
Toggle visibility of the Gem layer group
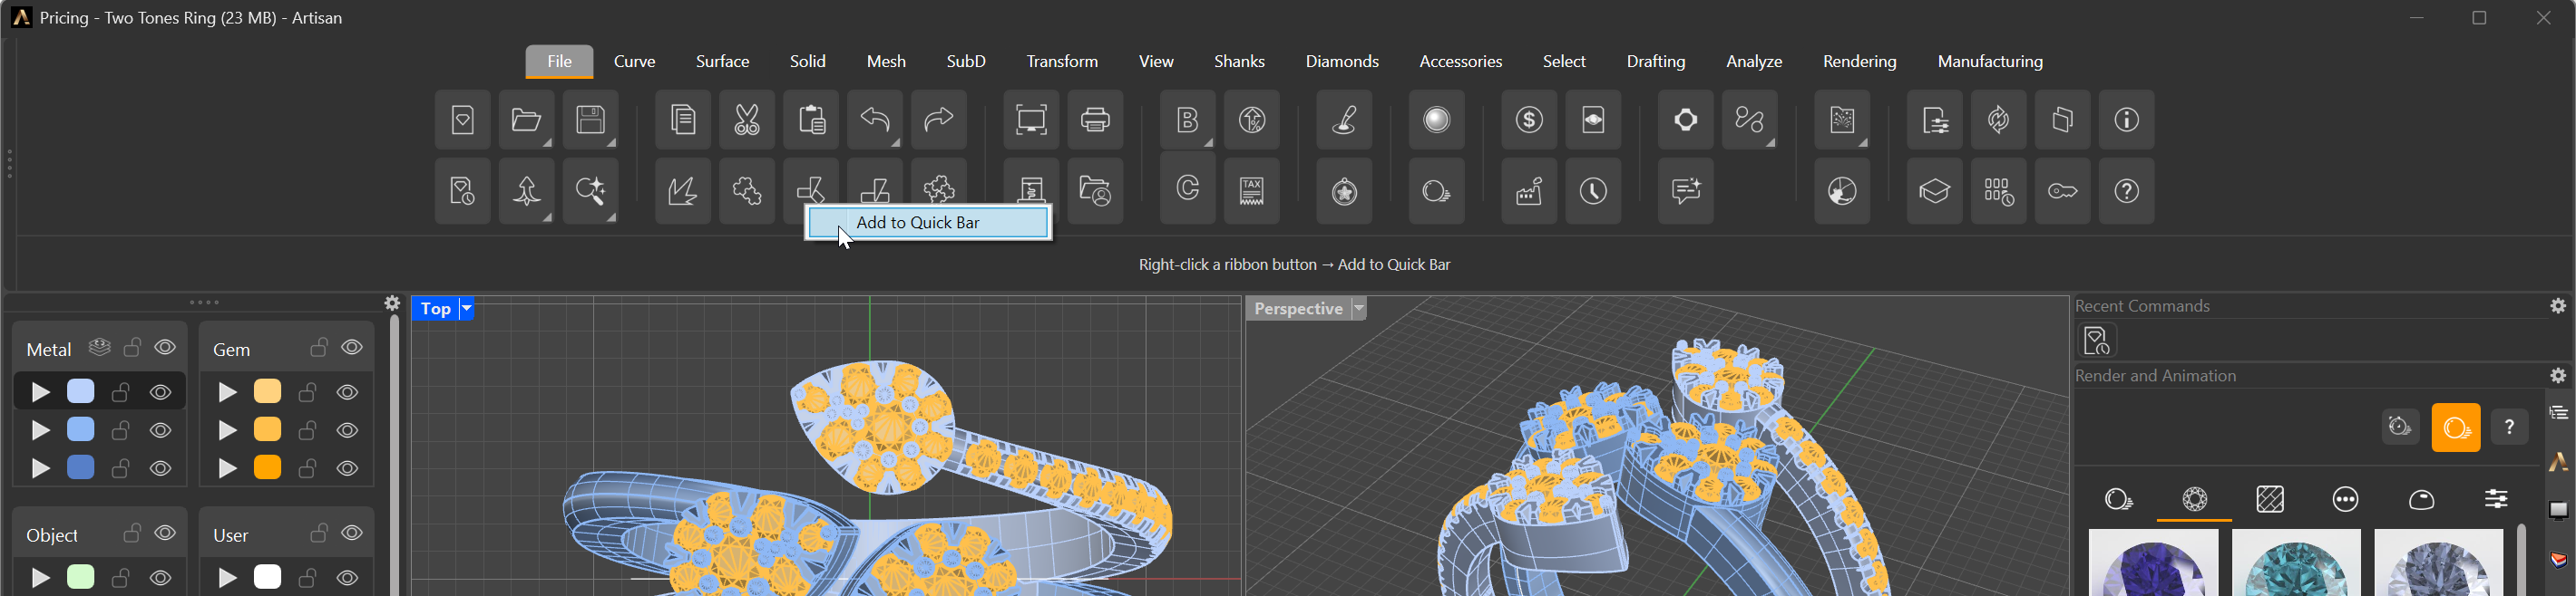click(352, 348)
